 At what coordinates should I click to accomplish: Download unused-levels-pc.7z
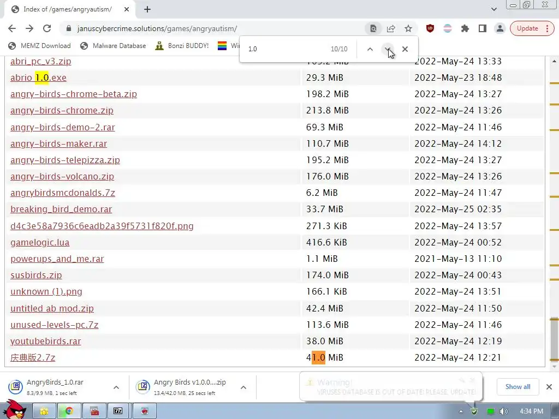coord(55,325)
